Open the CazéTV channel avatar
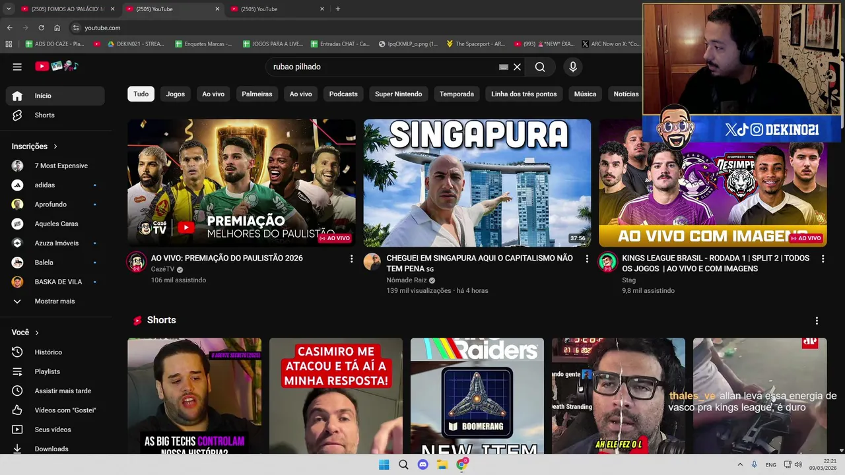 pos(137,262)
